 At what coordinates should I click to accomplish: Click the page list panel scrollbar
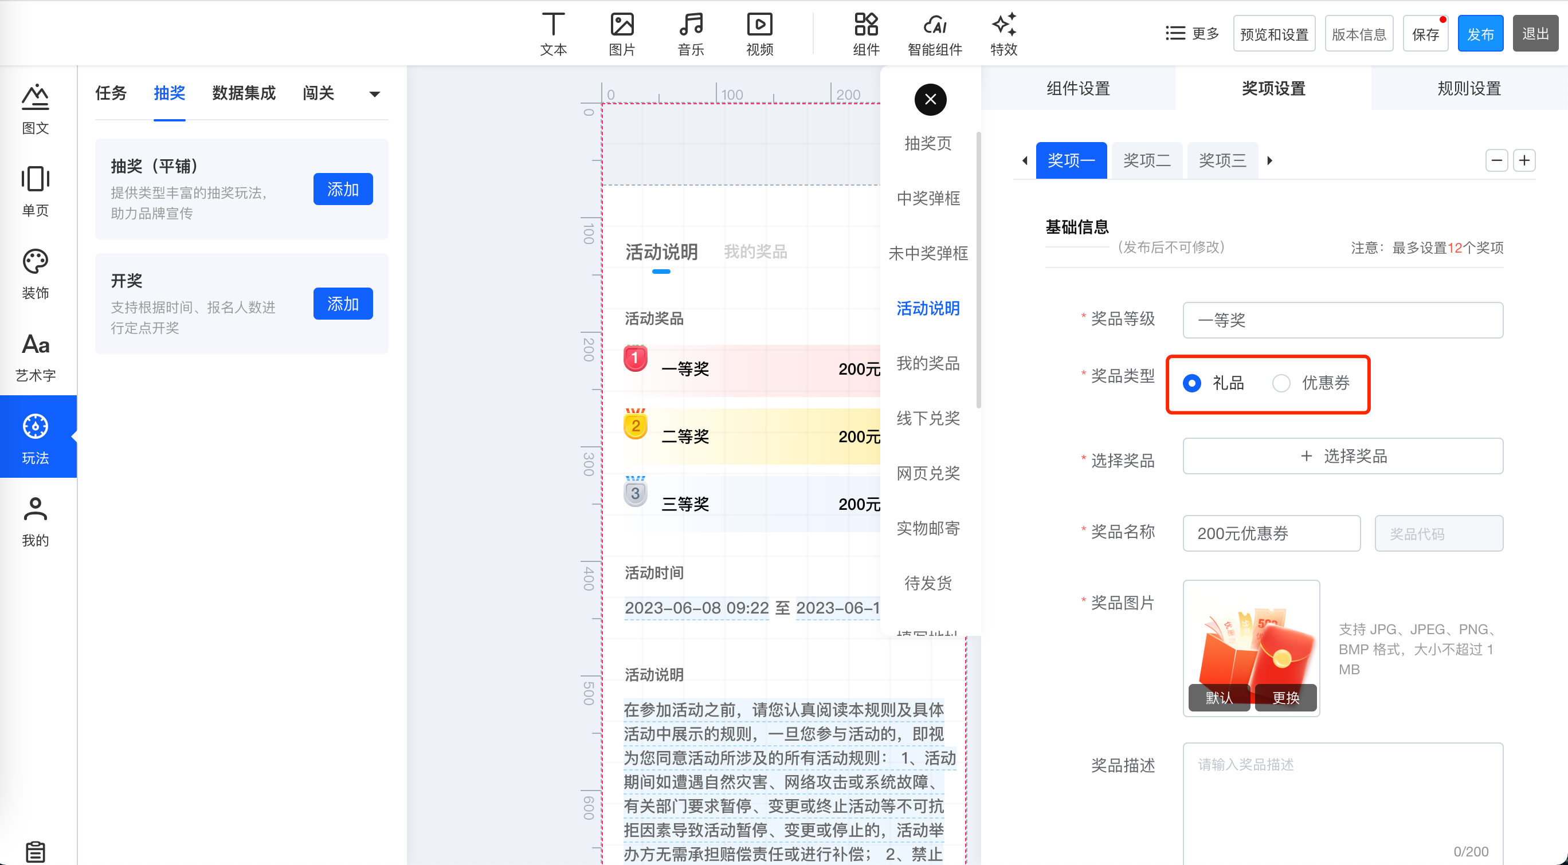(978, 271)
